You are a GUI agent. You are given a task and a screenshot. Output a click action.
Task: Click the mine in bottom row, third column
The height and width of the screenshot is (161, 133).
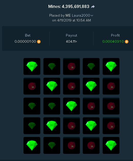tap(71, 145)
